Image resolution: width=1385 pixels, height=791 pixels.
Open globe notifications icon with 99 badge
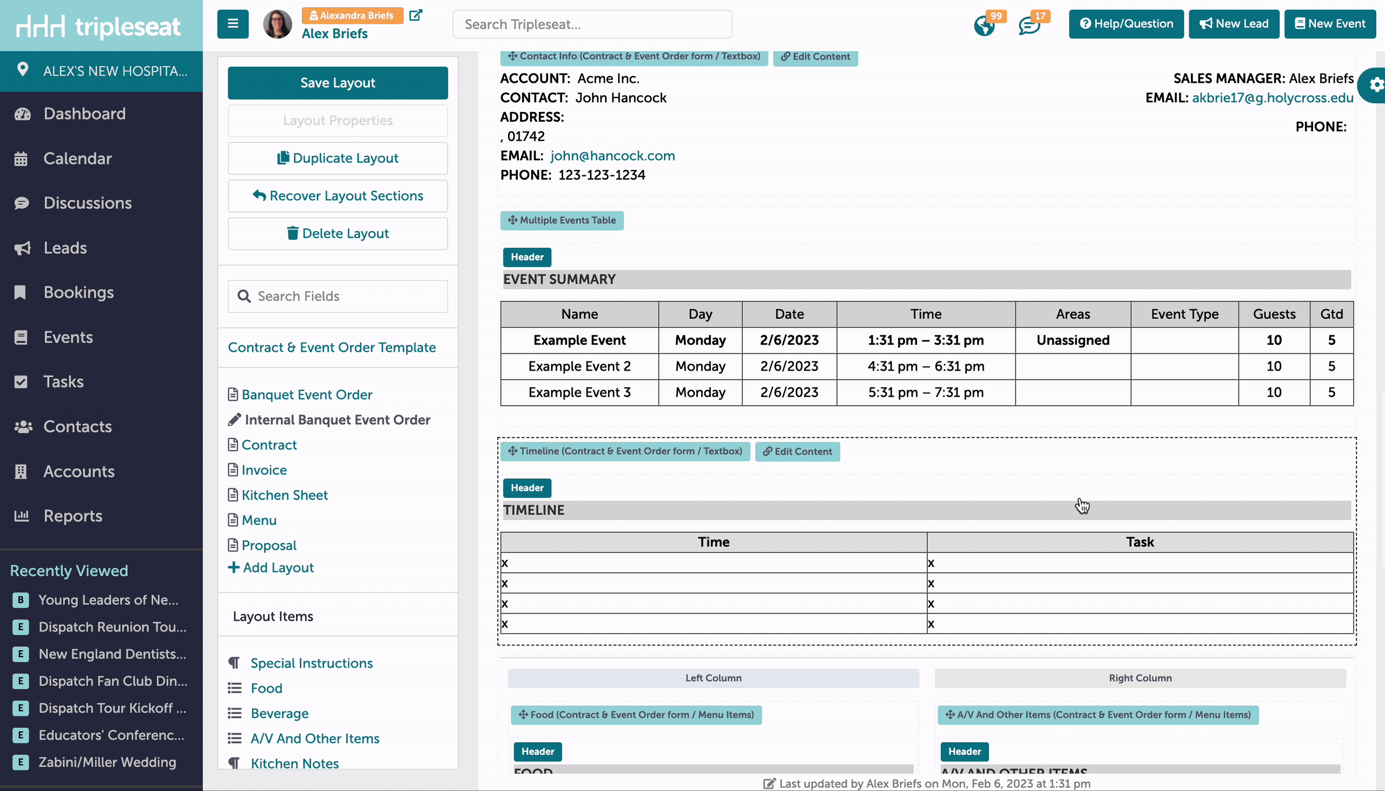click(x=984, y=25)
